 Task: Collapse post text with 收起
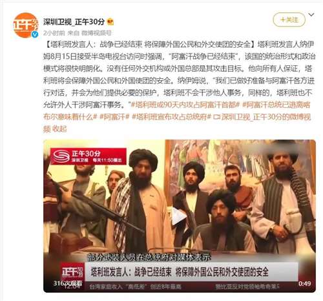pyautogui.click(x=59, y=129)
